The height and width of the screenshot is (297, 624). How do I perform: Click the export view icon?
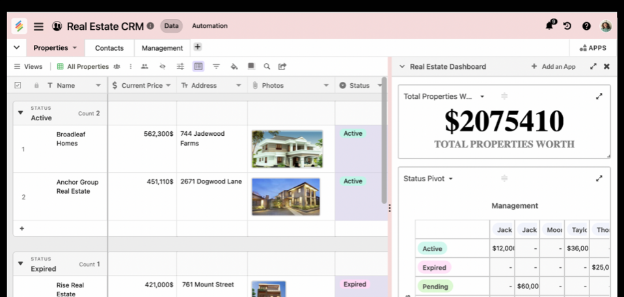pyautogui.click(x=282, y=66)
